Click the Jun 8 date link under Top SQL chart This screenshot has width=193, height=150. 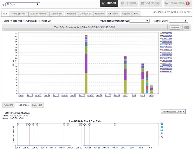[x=21, y=95]
